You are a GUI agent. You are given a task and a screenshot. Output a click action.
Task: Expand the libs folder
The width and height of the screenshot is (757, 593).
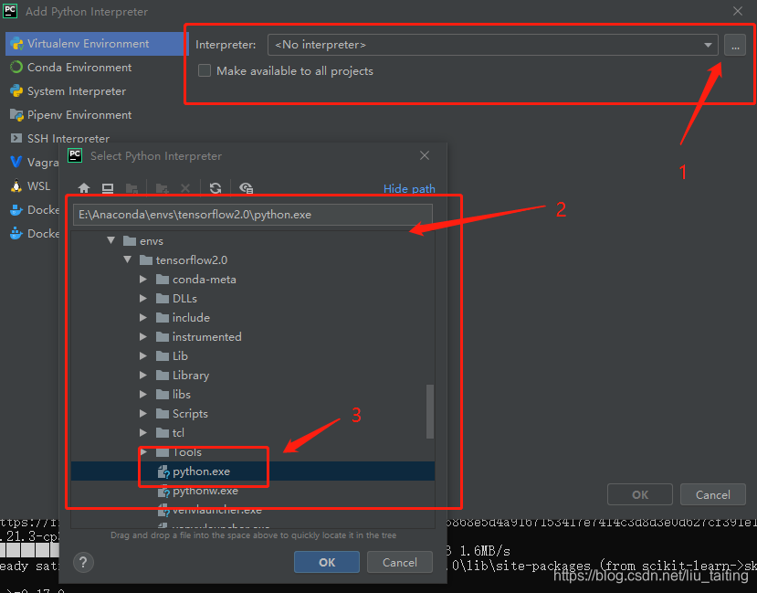(142, 395)
